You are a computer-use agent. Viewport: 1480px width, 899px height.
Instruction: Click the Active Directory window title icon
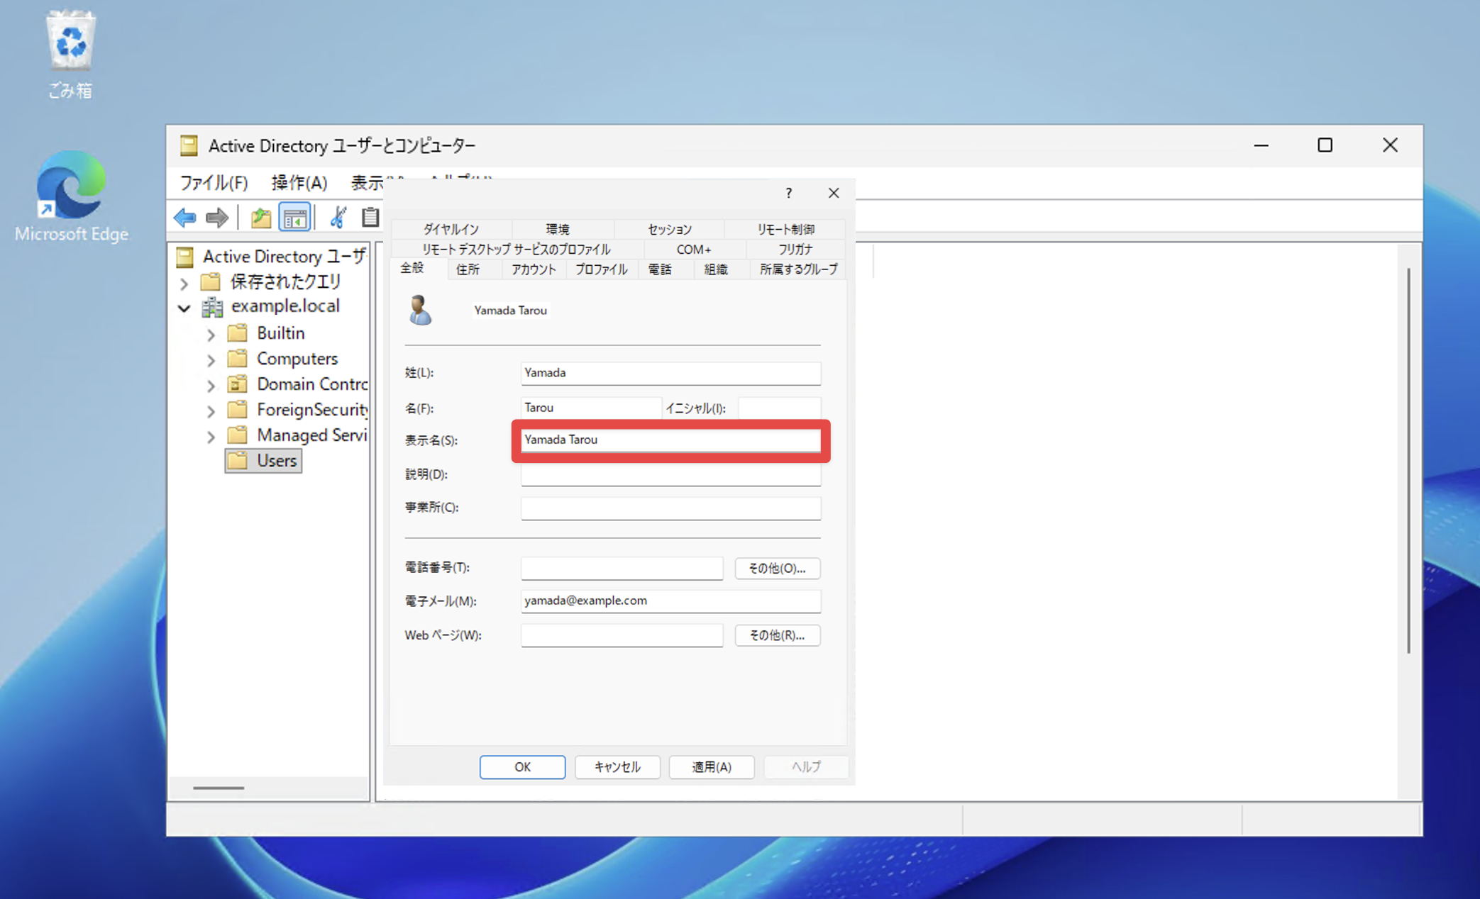[189, 146]
